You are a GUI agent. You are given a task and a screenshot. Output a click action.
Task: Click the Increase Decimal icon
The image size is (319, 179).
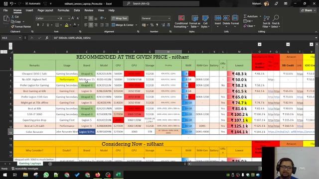(163, 25)
